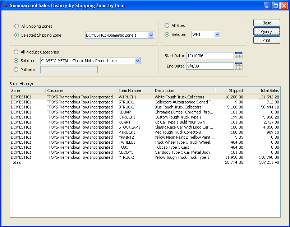Image resolution: width=290 pixels, height=227 pixels.
Task: Enable the Pattern radio button
Action: point(17,70)
